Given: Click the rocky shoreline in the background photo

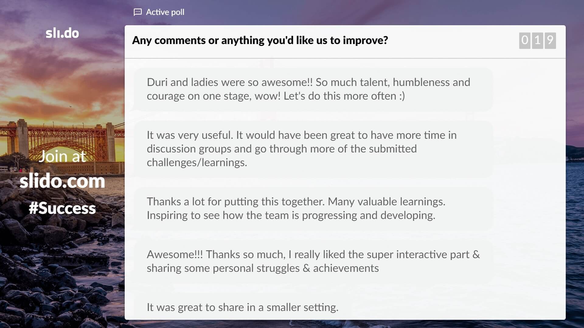Looking at the screenshot, I should point(46,273).
